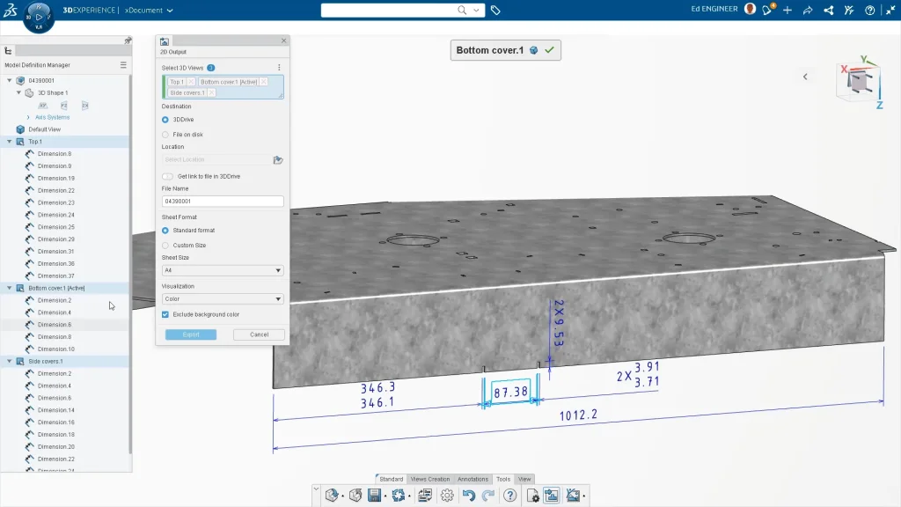The height and width of the screenshot is (507, 901).
Task: Switch to the Annotations tab
Action: [472, 479]
